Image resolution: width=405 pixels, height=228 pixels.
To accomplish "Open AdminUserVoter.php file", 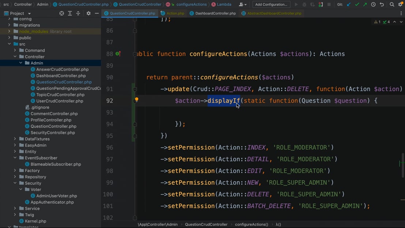I will [x=57, y=196].
